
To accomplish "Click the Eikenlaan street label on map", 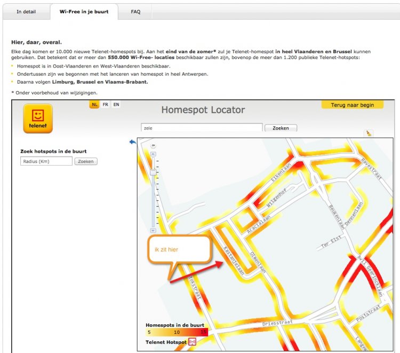I will pos(281,173).
